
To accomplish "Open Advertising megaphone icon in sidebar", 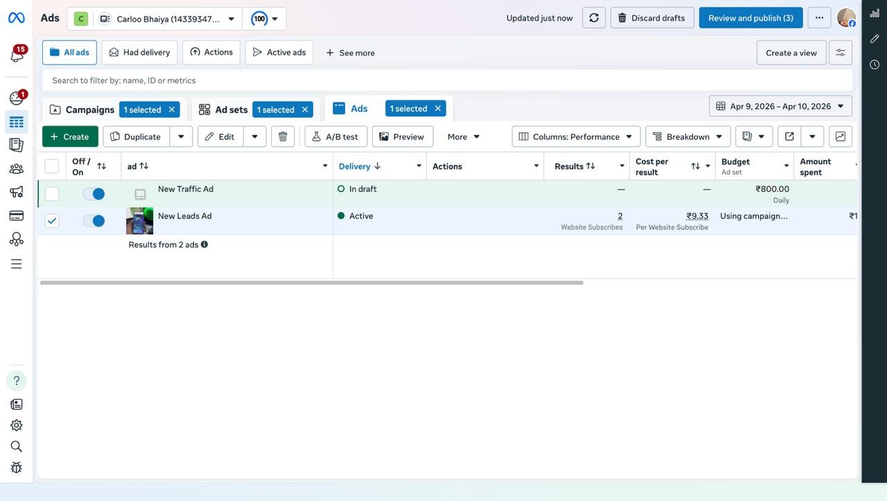I will (x=17, y=192).
